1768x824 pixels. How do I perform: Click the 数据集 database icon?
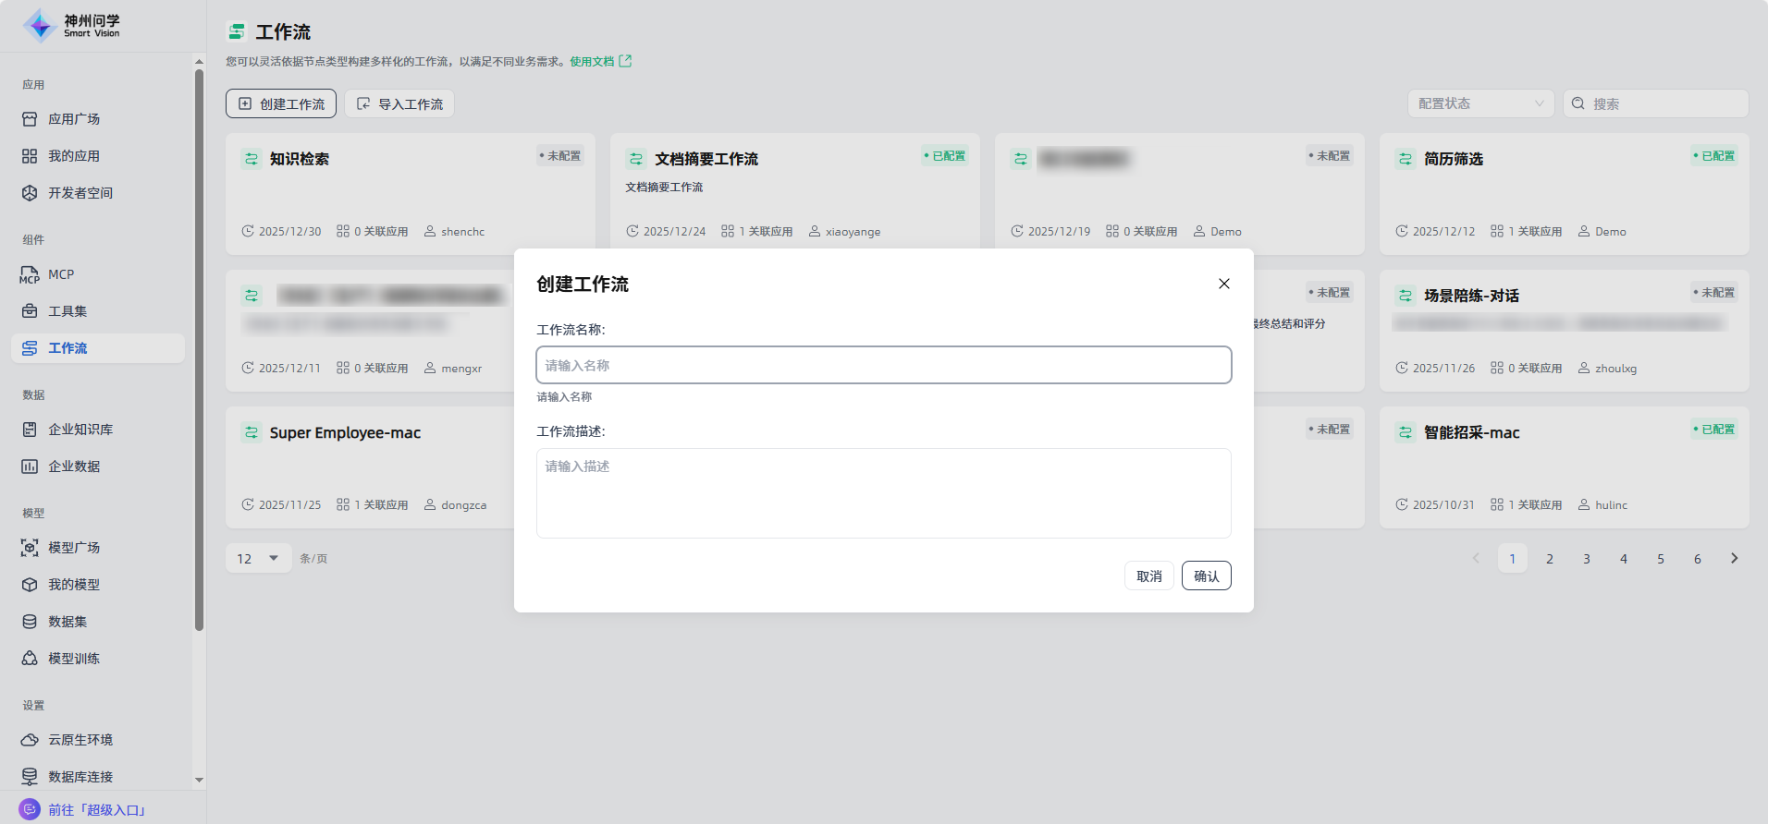(x=30, y=622)
